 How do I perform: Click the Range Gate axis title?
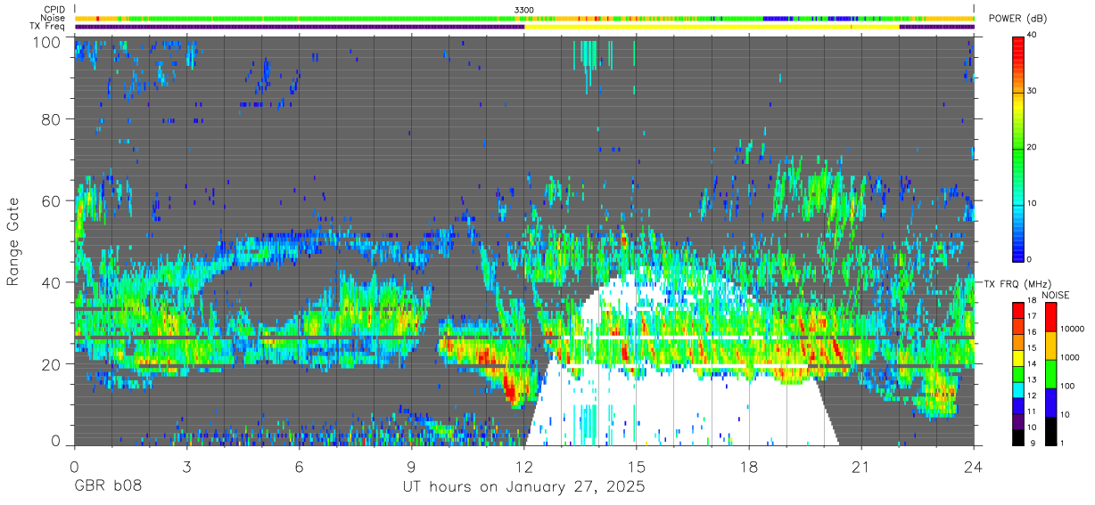pos(13,241)
